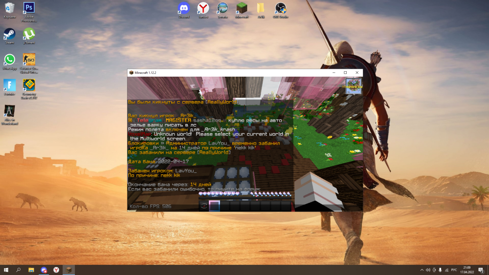The image size is (489, 275).
Task: Click the Fortnite desktop shortcut
Action: (x=9, y=87)
